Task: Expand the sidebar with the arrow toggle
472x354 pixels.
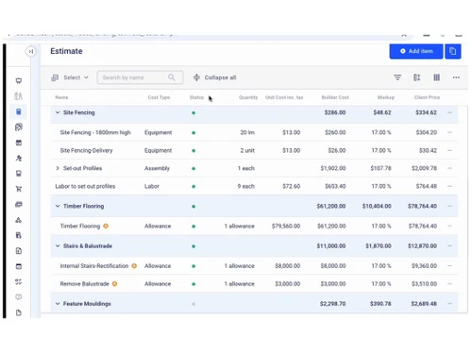Action: [30, 51]
